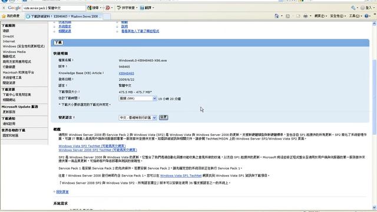
Task: Select 驅動程式 in the sidebar
Action: pyautogui.click(x=9, y=57)
